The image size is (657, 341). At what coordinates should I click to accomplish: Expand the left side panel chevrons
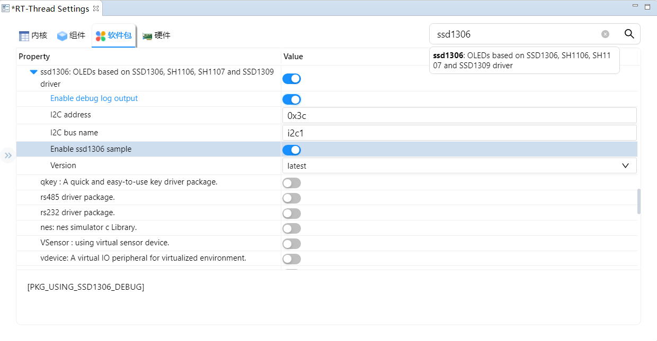pyautogui.click(x=8, y=155)
